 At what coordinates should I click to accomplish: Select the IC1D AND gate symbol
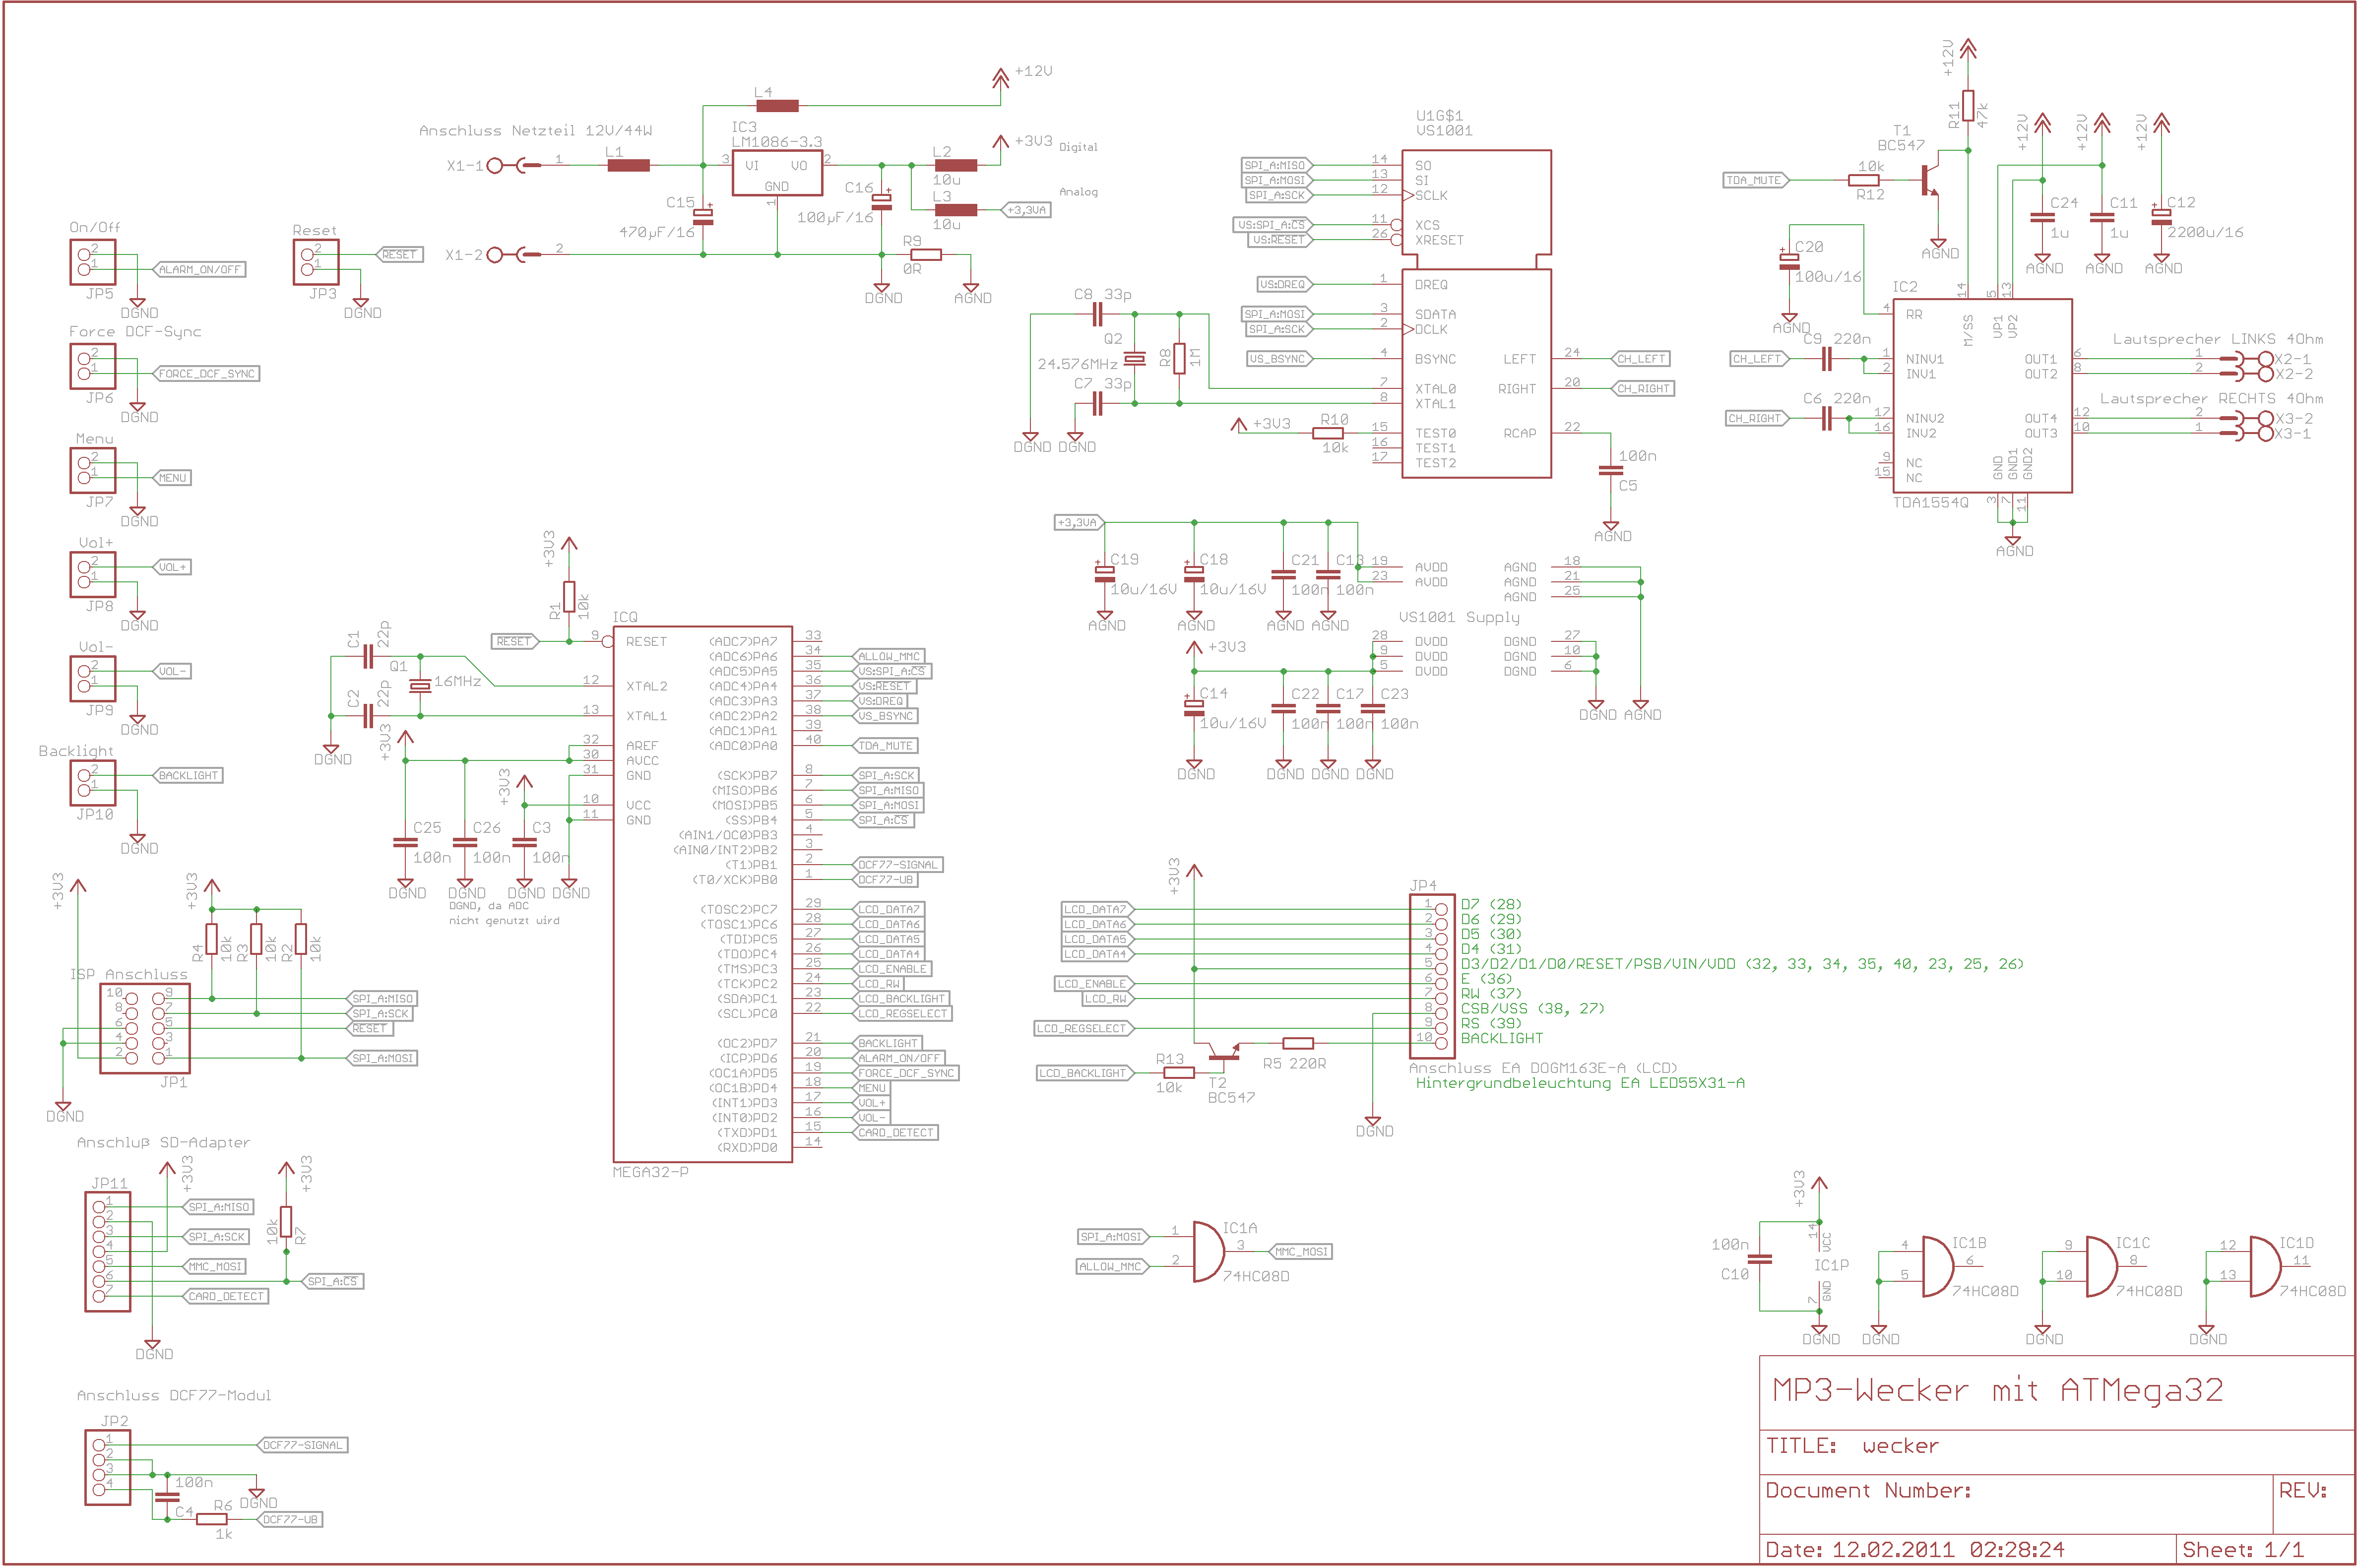pyautogui.click(x=2265, y=1266)
